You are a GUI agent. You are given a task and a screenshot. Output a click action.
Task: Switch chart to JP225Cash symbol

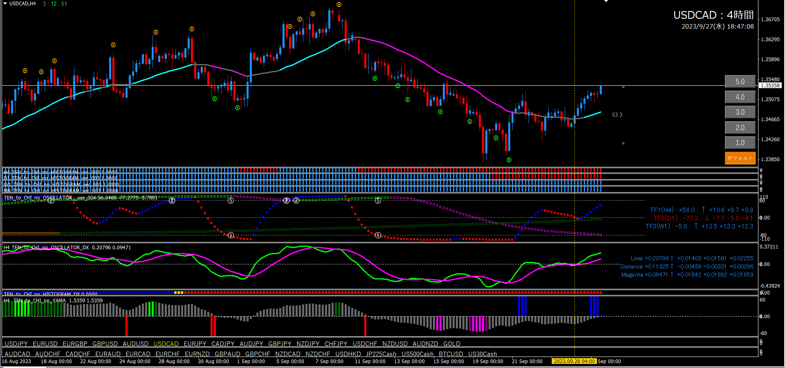click(381, 354)
